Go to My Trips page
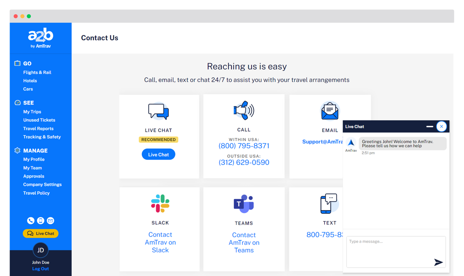The height and width of the screenshot is (276, 464). [x=32, y=112]
